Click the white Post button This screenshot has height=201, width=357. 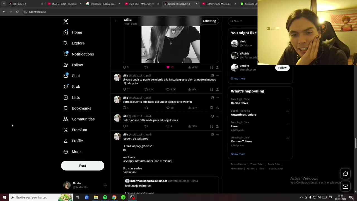click(x=83, y=166)
